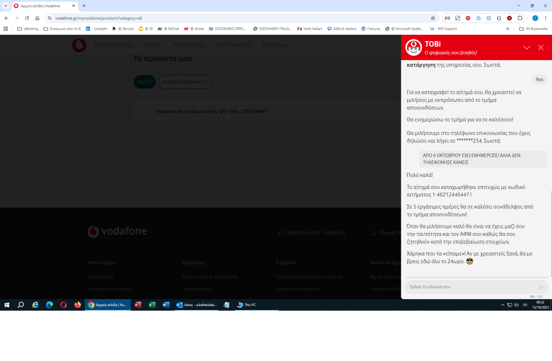Open the 'Επικοινωνία' support link
Image resolution: width=552 pixels, height=361 pixels.
[x=100, y=277]
